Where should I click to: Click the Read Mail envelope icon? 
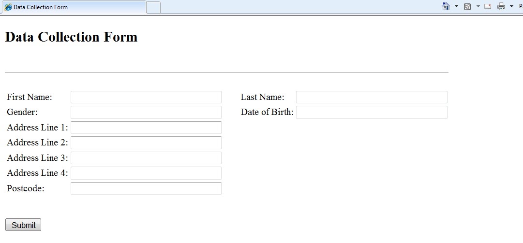coord(488,6)
